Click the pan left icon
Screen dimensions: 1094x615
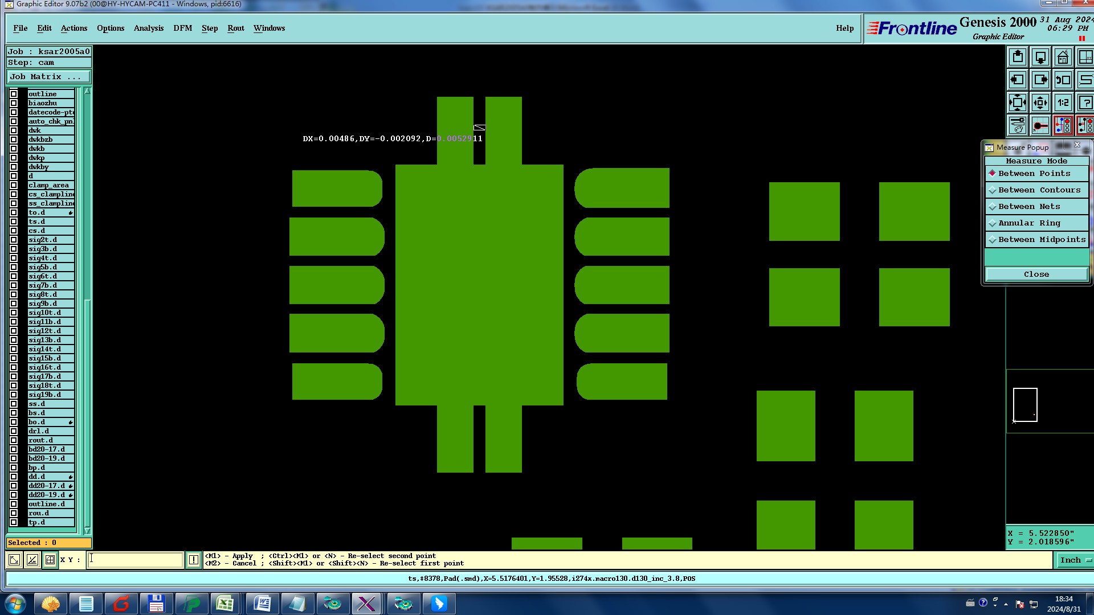coord(1018,80)
